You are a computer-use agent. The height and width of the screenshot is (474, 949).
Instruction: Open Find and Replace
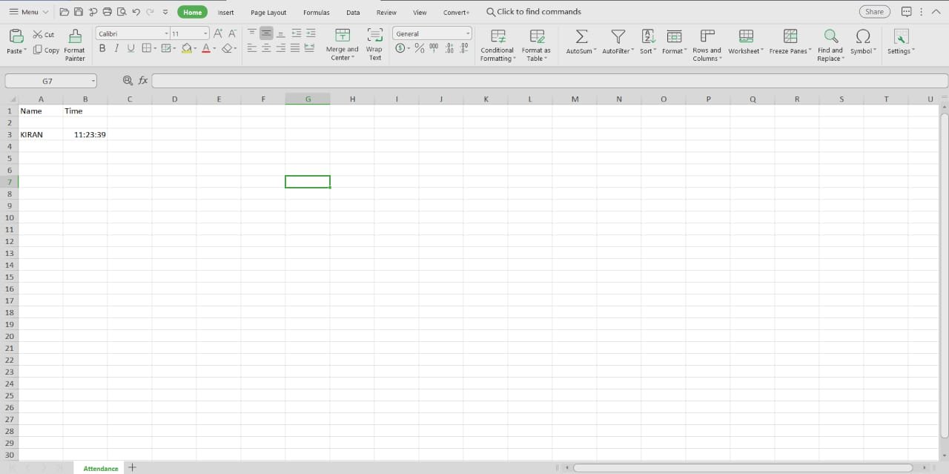(830, 36)
